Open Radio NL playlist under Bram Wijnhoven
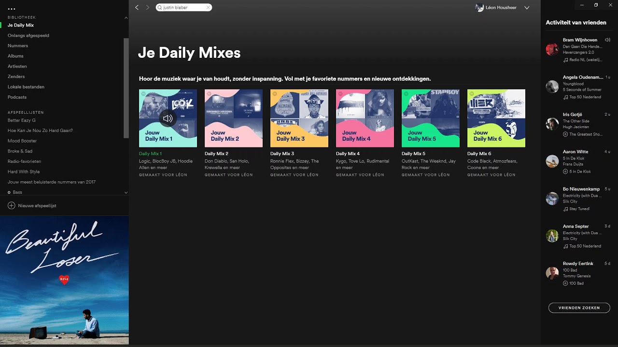 click(586, 60)
